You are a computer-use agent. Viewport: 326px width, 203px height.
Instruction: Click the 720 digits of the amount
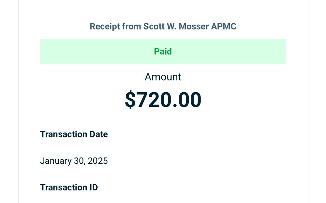click(x=154, y=100)
